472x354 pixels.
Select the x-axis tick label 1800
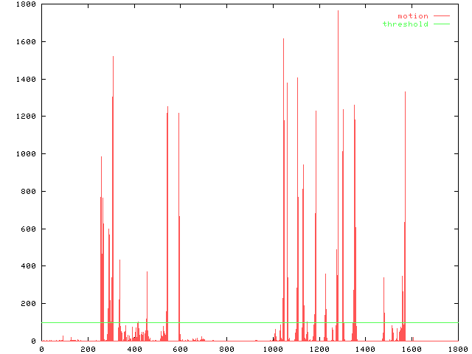[x=458, y=348]
